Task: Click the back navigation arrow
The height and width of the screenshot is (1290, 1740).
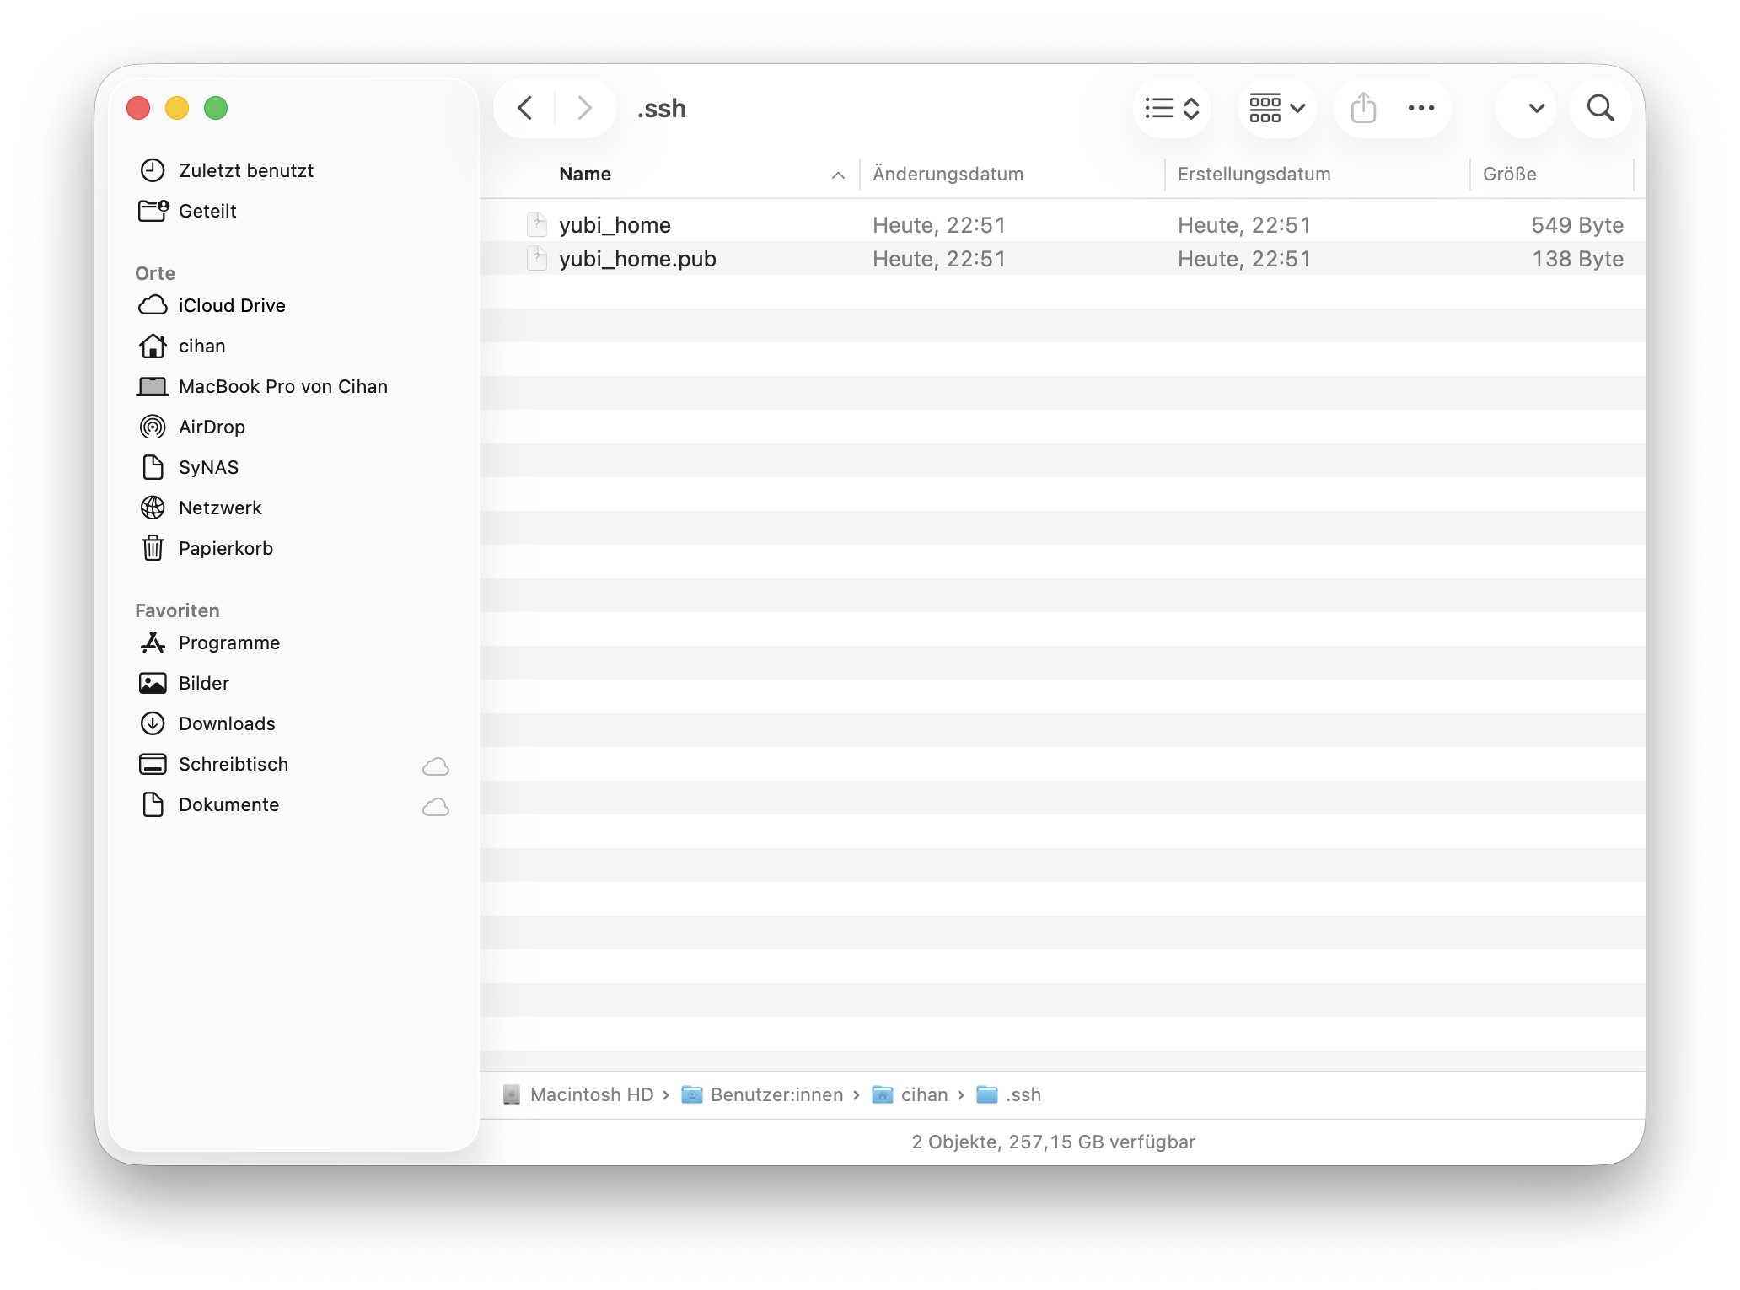Action: [525, 108]
